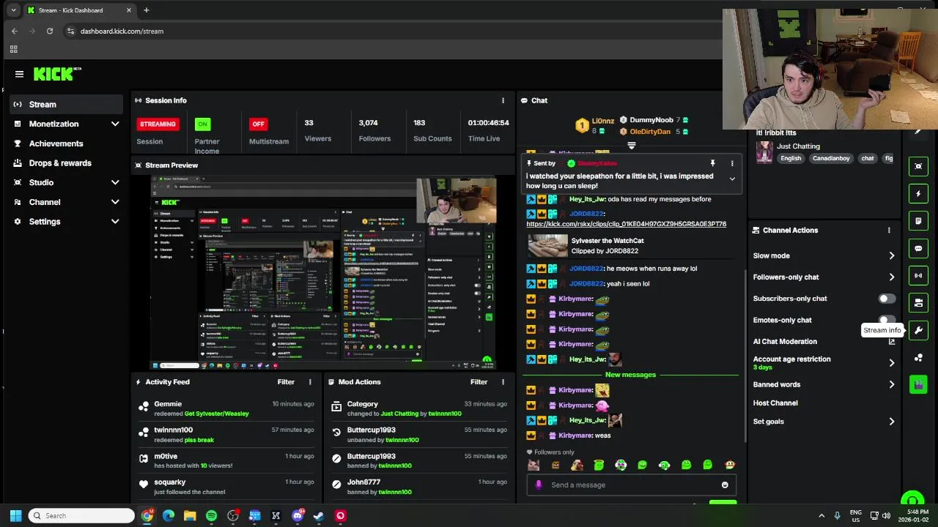
Task: Click the Activity Feed Filter button
Action: pyautogui.click(x=286, y=382)
